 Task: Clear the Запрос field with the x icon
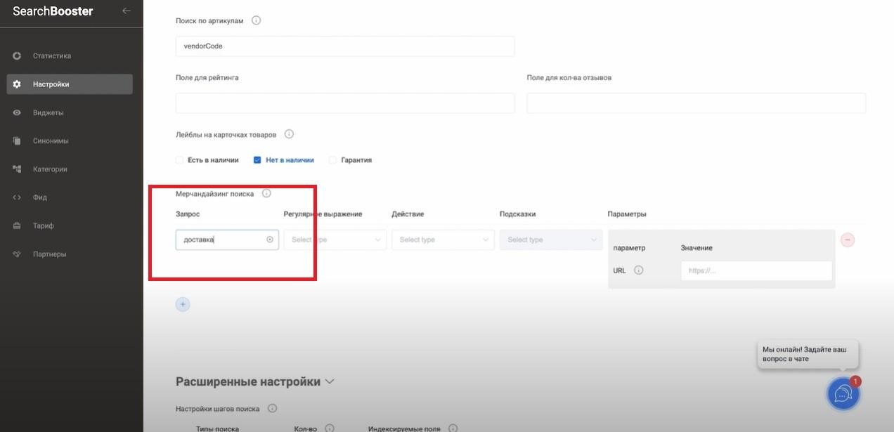[270, 240]
